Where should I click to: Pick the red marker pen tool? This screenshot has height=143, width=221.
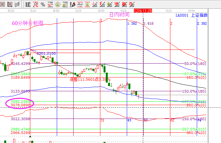[x=73, y=4]
